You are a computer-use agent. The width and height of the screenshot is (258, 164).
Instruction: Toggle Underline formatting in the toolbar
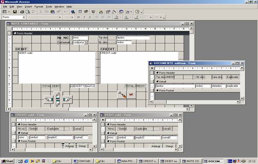[x=90, y=17]
